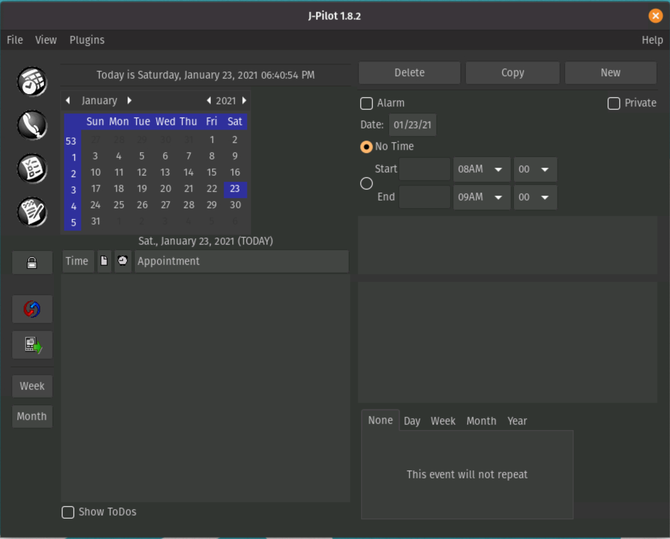Open the 08AM start time dropdown
Screen dimensions: 670x539
pos(481,169)
